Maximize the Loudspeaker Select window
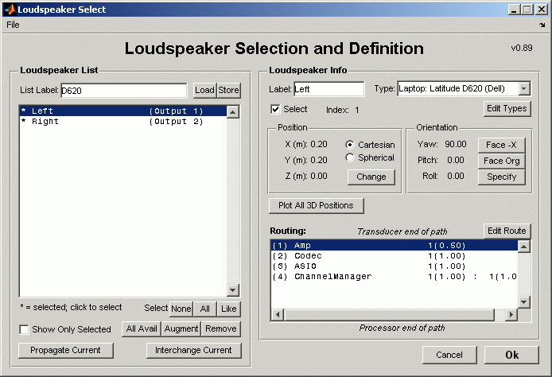Viewport: 552px width, 377px height. 527,10
